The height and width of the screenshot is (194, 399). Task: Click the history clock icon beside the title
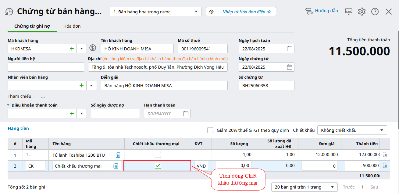(9, 12)
